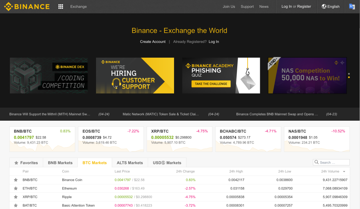The width and height of the screenshot is (360, 209).
Task: Switch to ALTS Markets tab
Action: click(130, 163)
